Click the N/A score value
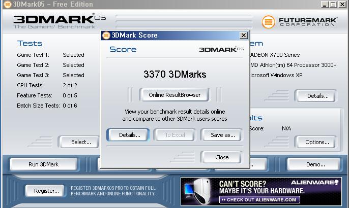Image resolution: width=349 pixels, height=208 pixels. pos(286,128)
